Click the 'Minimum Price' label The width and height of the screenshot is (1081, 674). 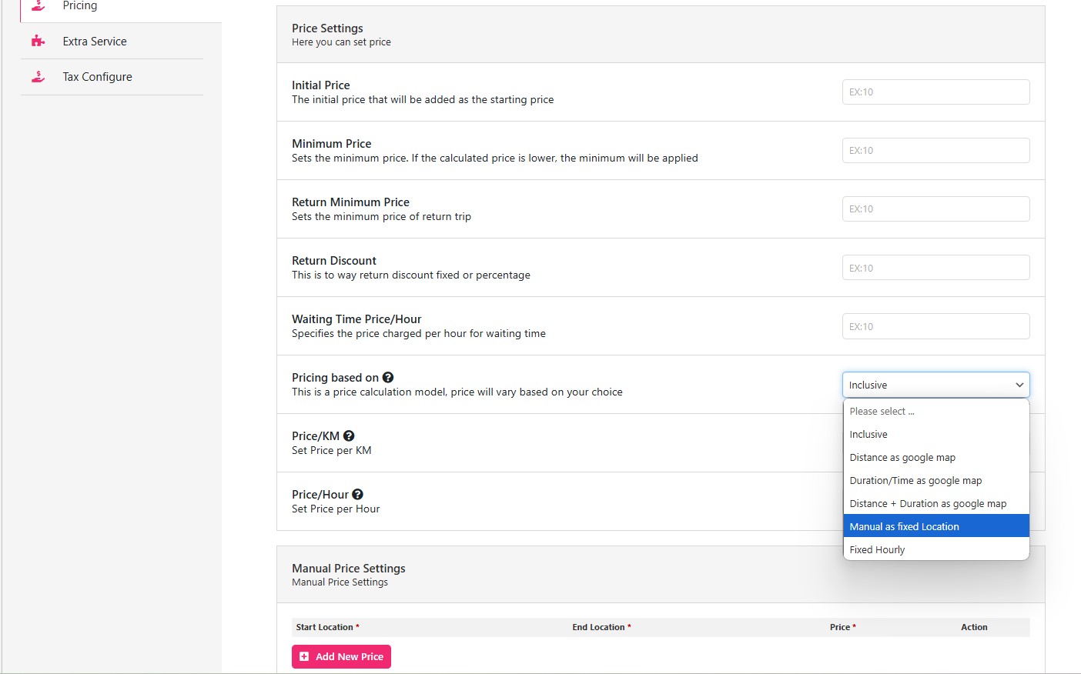(x=331, y=143)
